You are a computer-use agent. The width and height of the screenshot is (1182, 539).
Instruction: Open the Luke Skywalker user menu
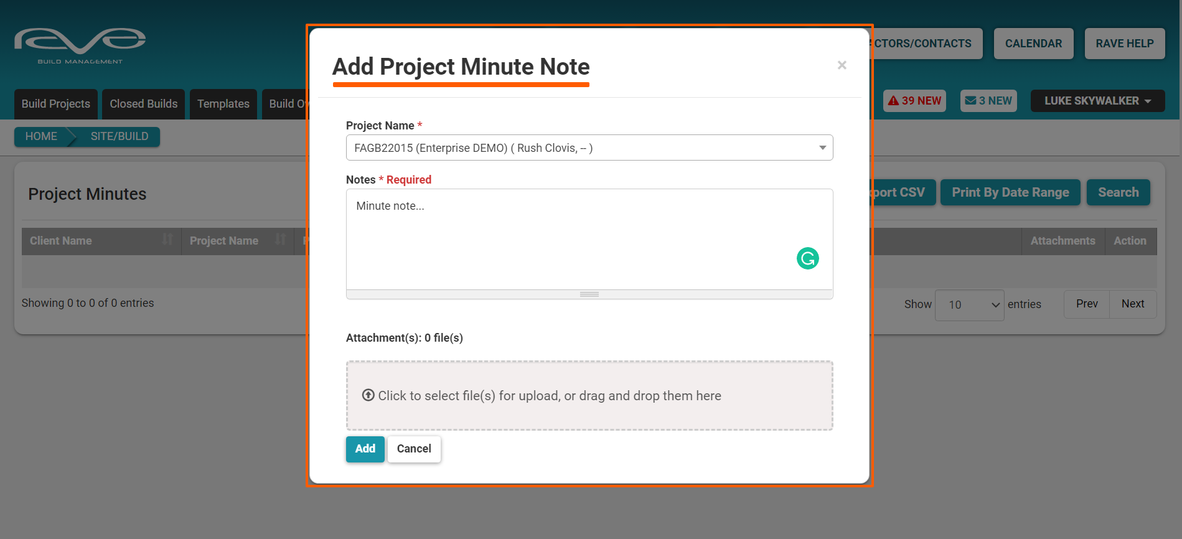pyautogui.click(x=1097, y=101)
